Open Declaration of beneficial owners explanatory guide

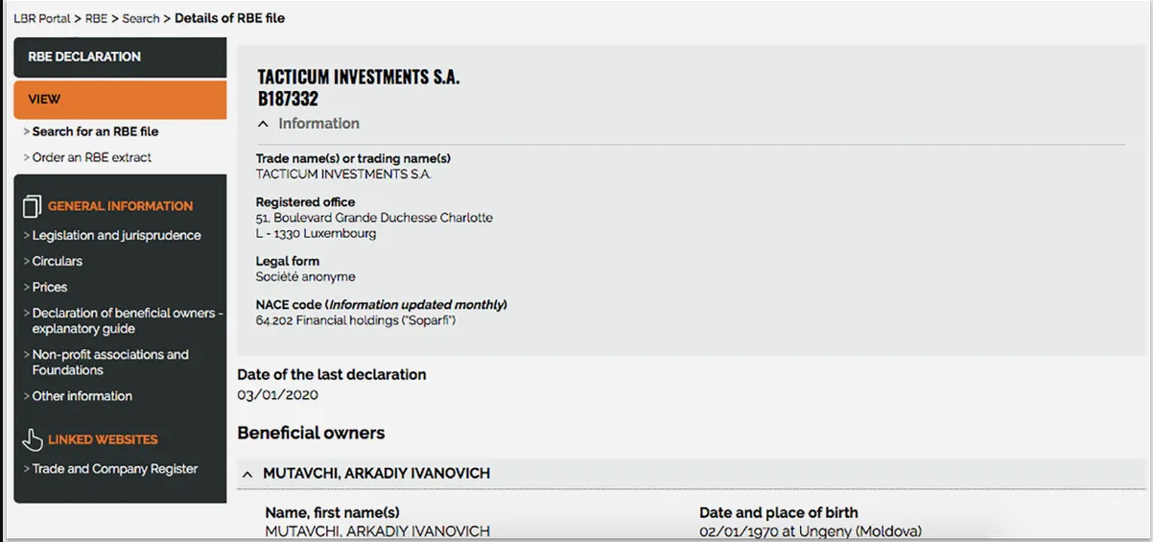[128, 320]
